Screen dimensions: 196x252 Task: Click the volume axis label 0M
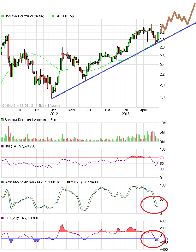point(162,142)
